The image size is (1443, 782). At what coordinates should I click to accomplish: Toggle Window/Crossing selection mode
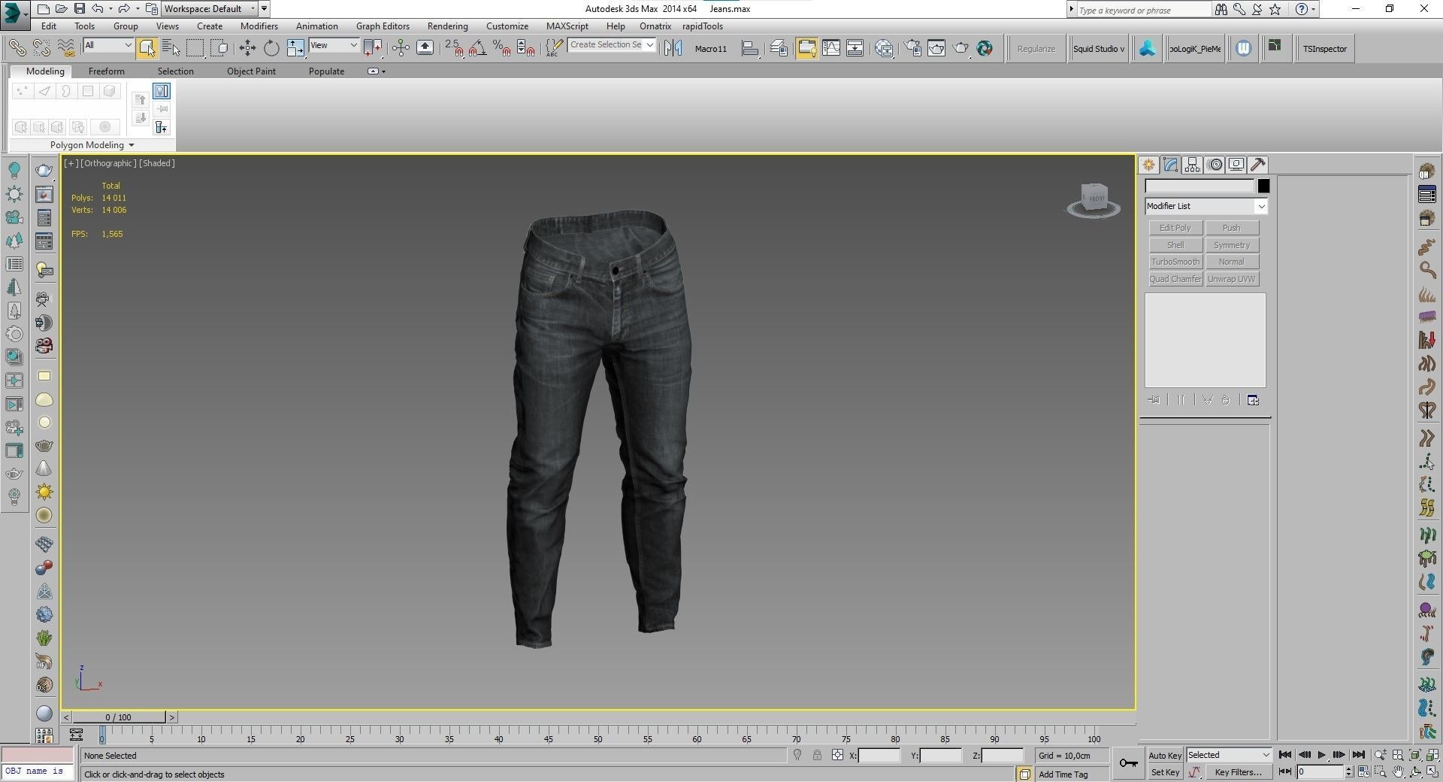pos(219,48)
